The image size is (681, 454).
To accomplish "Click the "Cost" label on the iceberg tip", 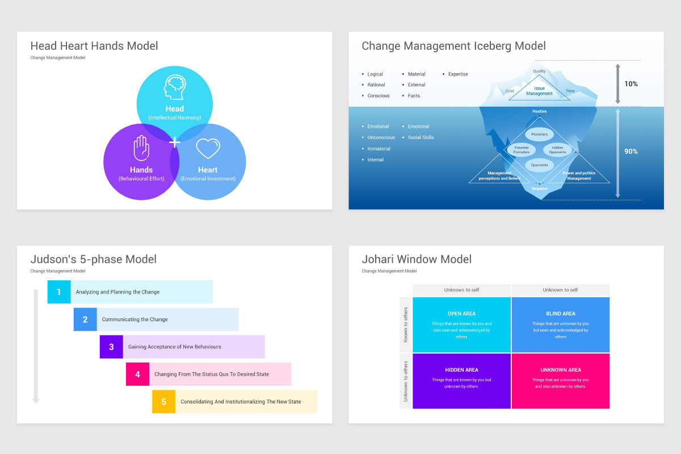I will pyautogui.click(x=510, y=91).
